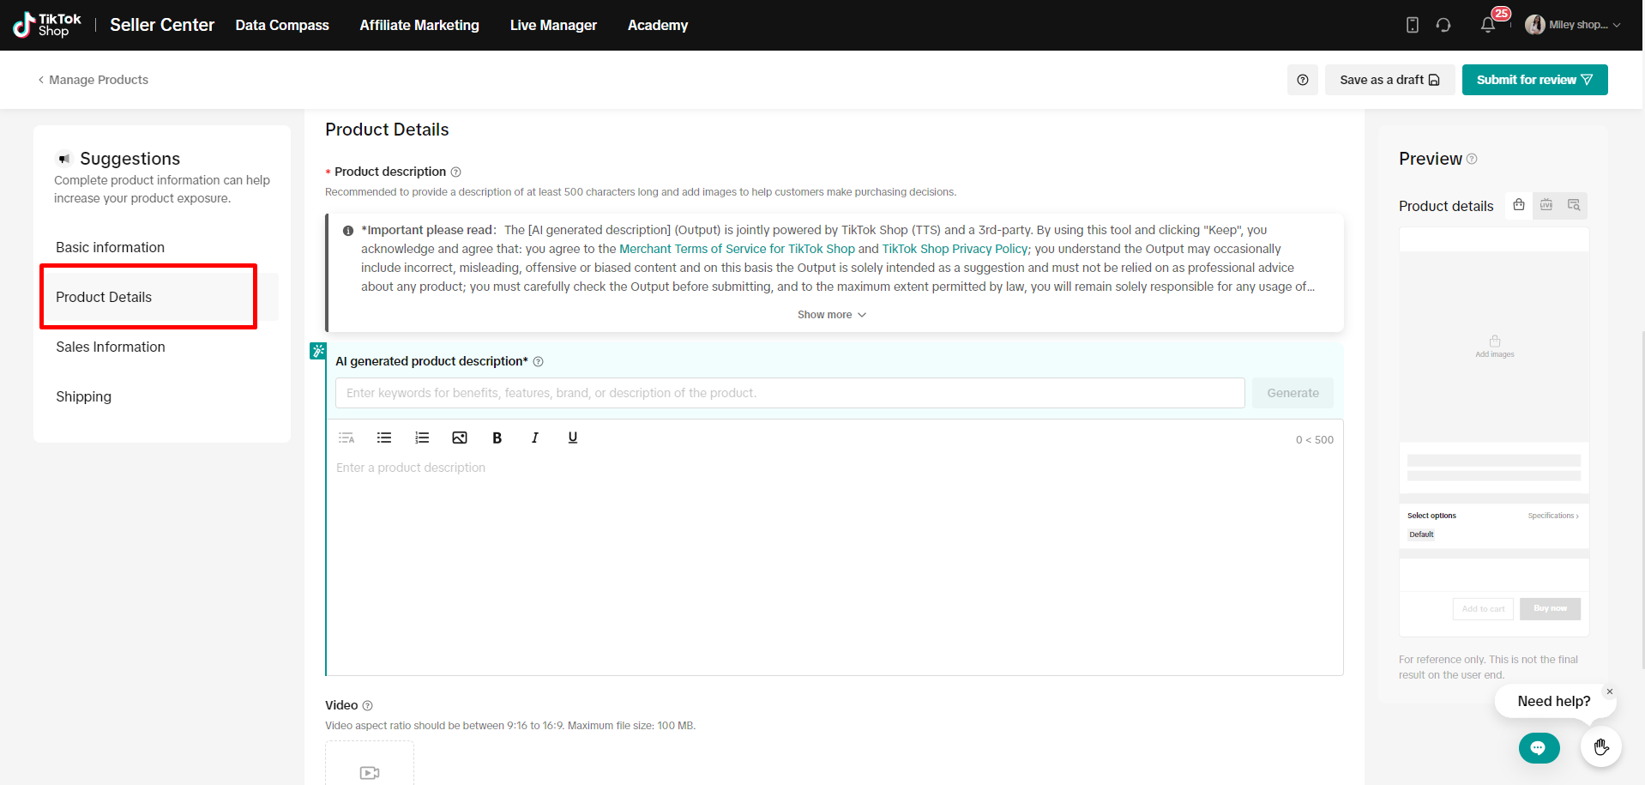Open Merchant Terms of Service link

click(737, 249)
